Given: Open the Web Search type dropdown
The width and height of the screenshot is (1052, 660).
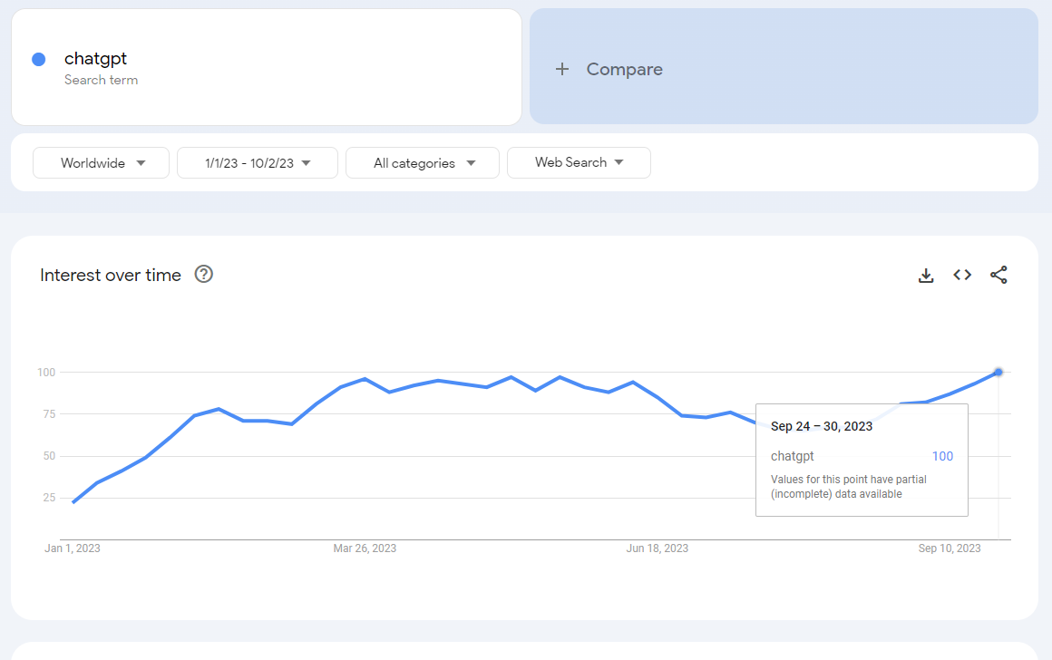Looking at the screenshot, I should 579,163.
